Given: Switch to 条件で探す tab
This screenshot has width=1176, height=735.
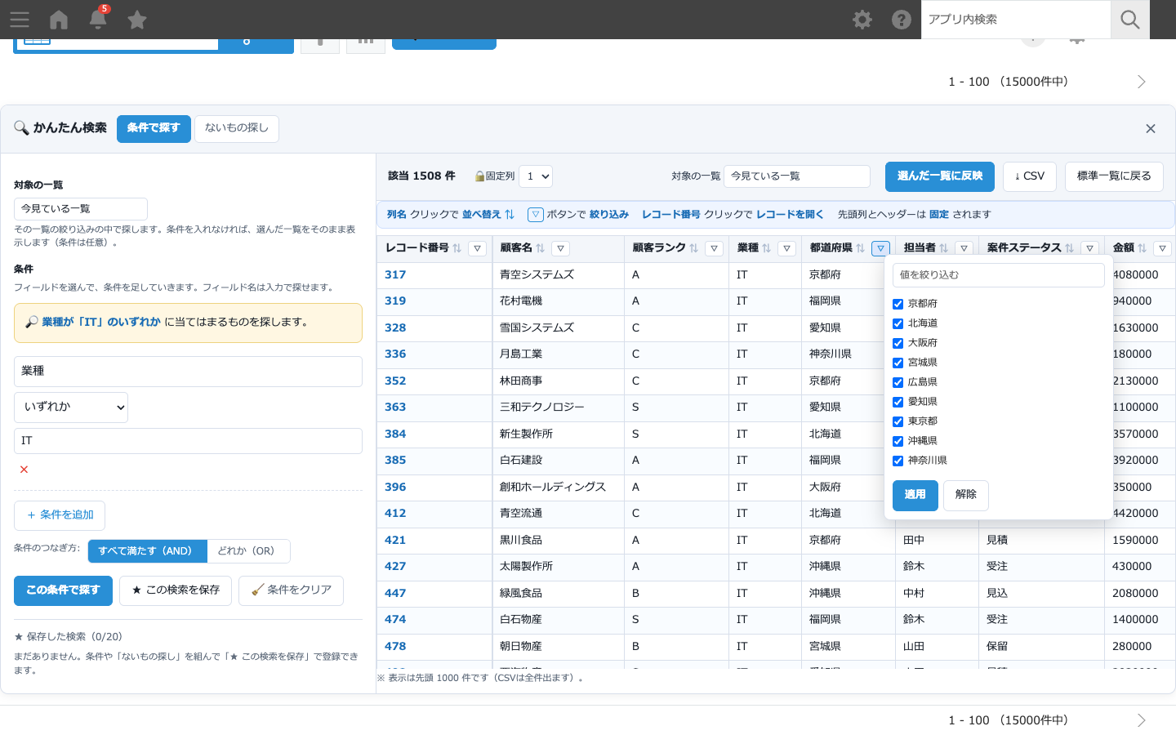Looking at the screenshot, I should pyautogui.click(x=154, y=128).
